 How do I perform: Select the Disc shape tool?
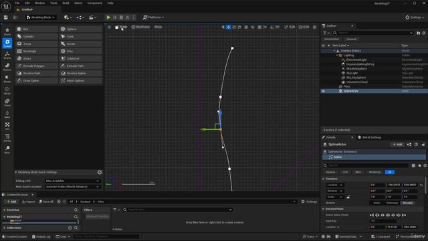80,51
